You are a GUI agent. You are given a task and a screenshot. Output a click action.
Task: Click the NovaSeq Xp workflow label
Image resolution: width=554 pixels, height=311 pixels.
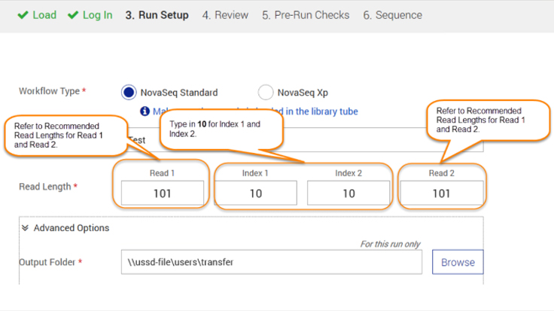click(x=303, y=93)
